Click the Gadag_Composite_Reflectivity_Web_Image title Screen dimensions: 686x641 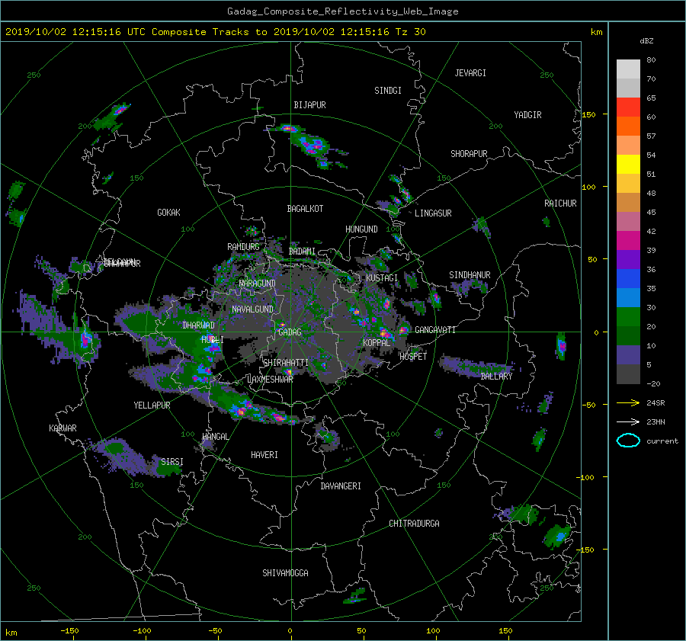342,11
